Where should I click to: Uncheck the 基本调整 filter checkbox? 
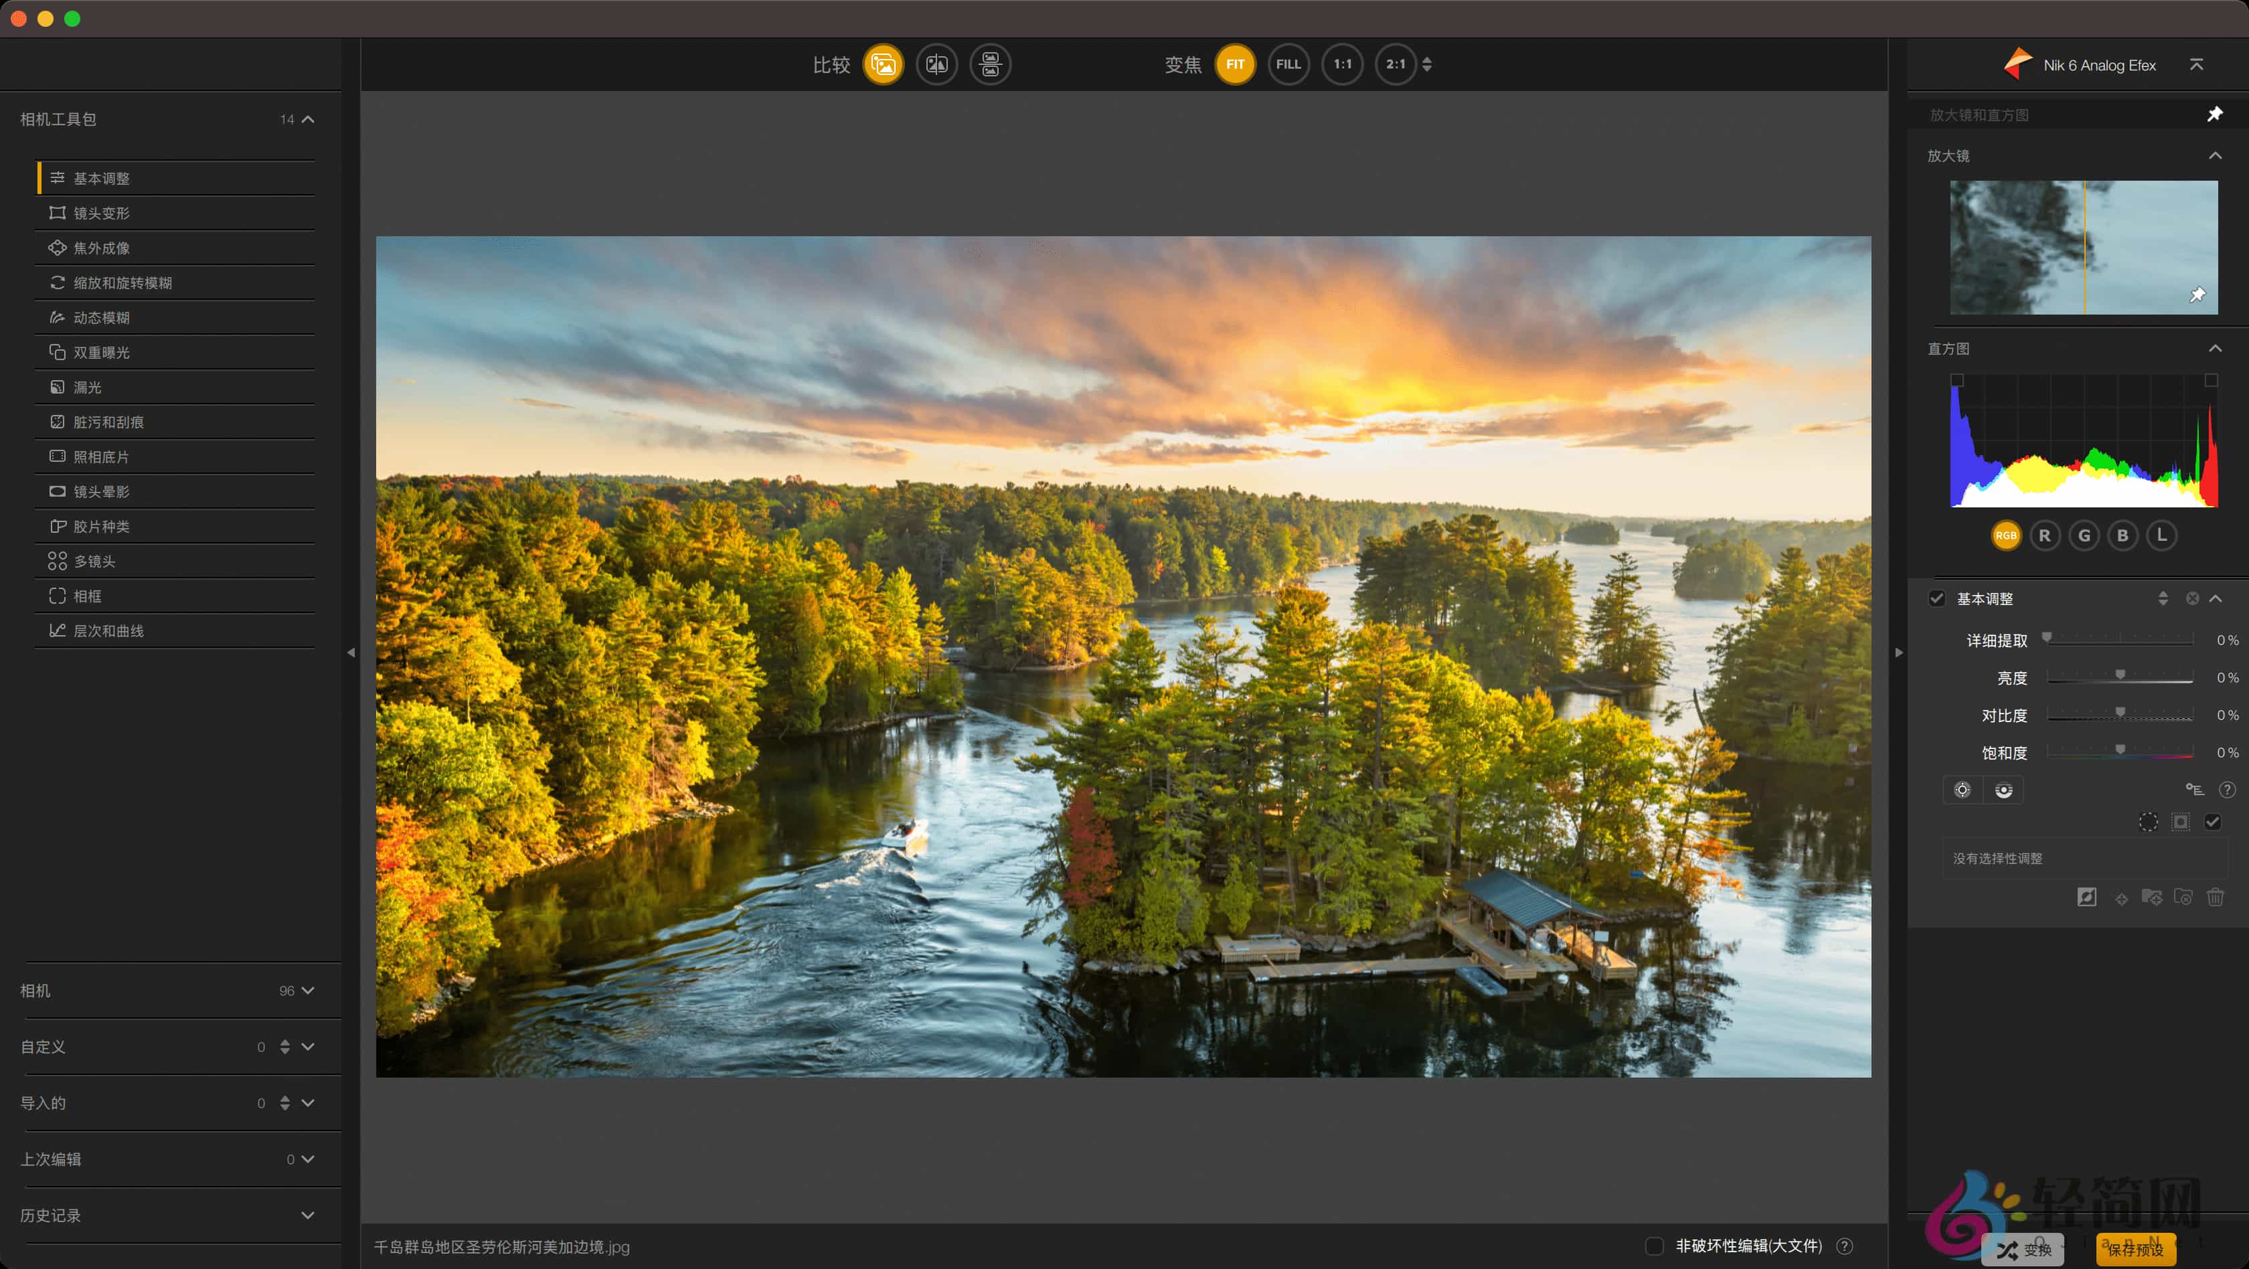[x=1936, y=599]
